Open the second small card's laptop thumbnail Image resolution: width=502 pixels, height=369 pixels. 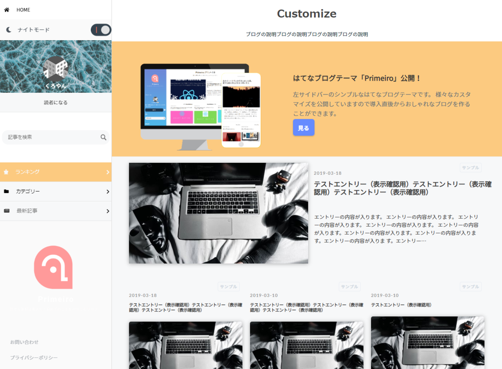click(307, 345)
